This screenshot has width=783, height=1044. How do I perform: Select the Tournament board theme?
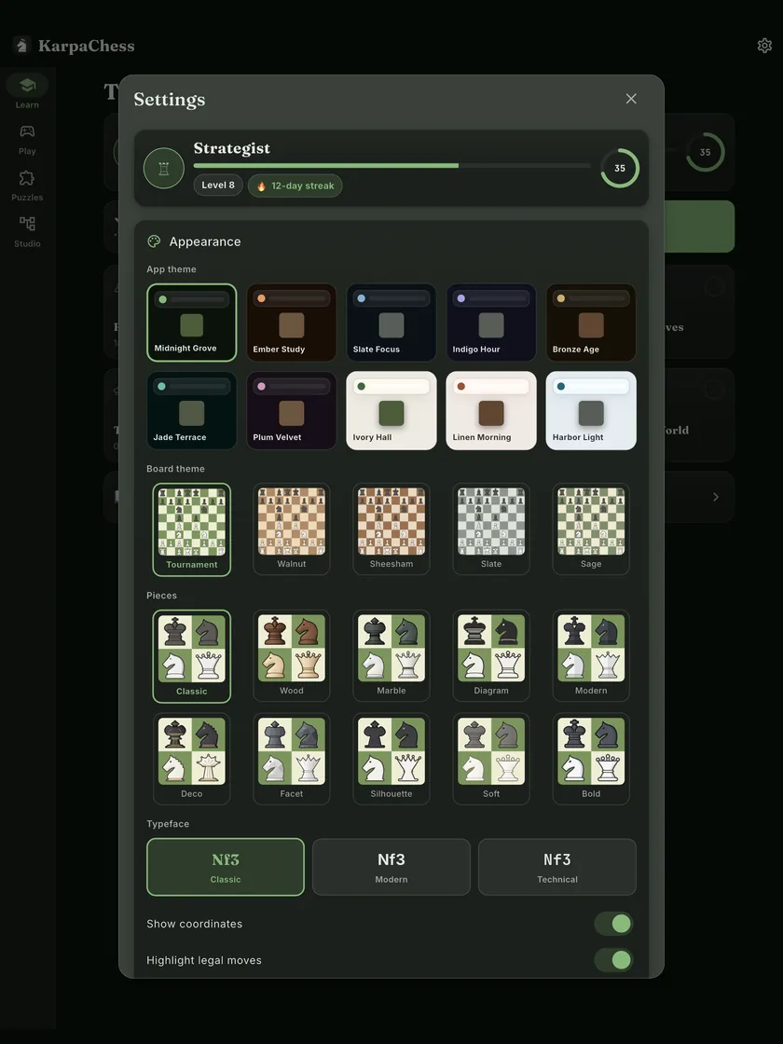192,529
